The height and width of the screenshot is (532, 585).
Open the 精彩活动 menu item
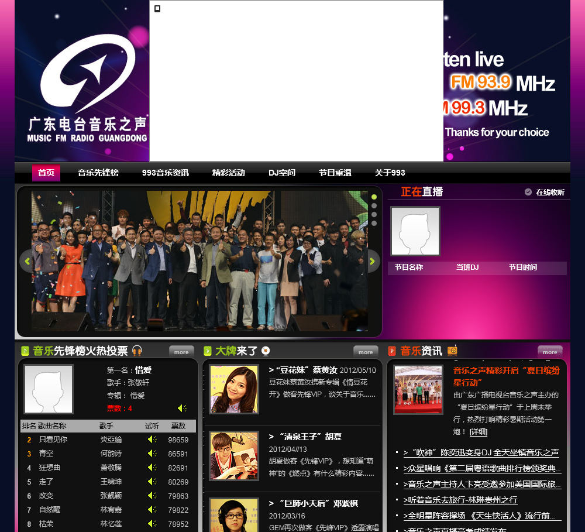coord(228,173)
